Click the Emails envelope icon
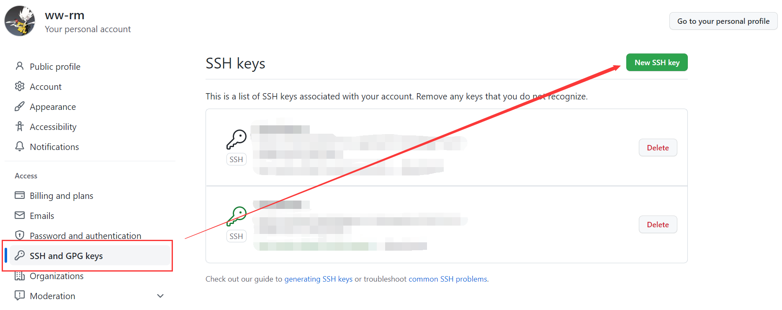 pos(19,215)
